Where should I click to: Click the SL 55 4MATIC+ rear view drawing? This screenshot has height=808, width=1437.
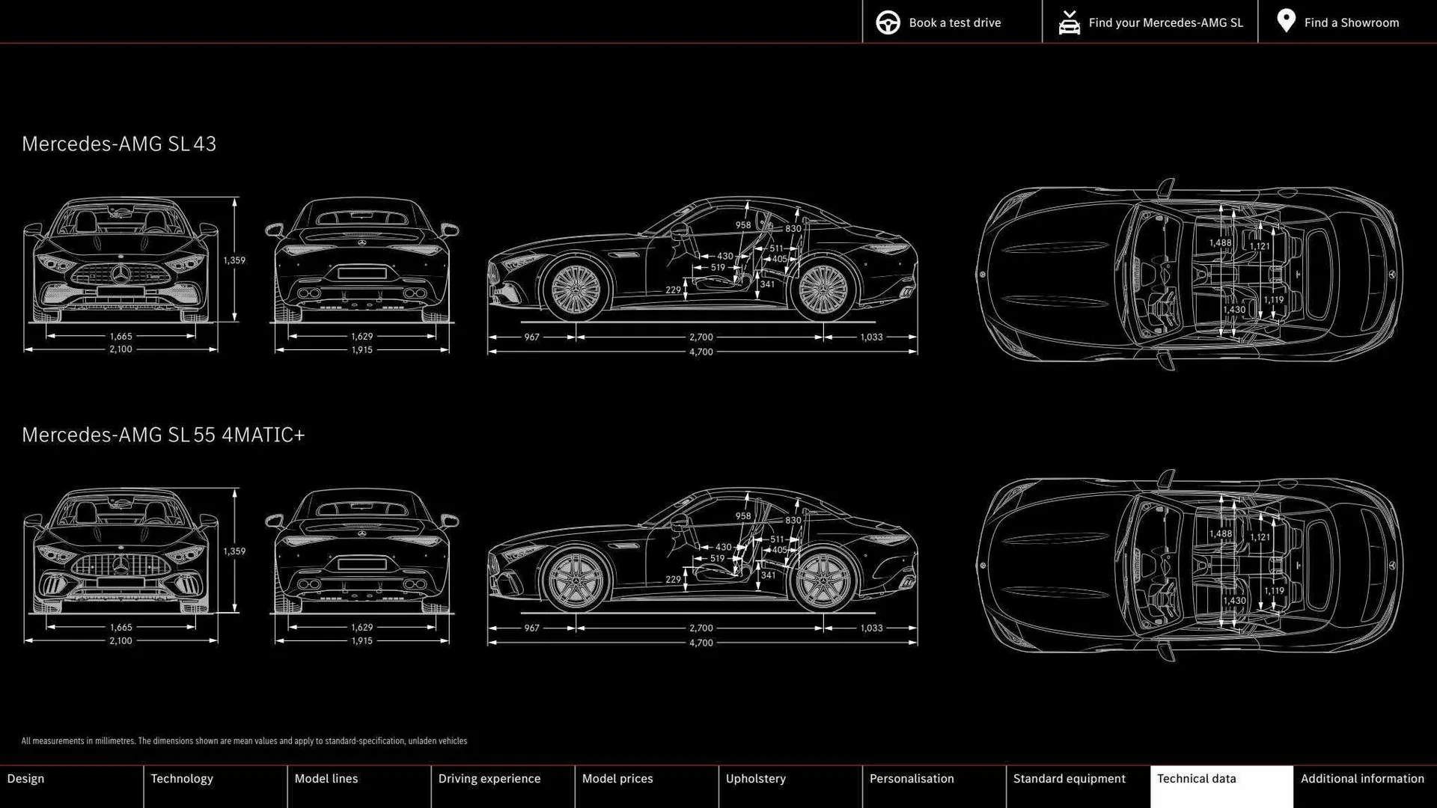click(361, 554)
